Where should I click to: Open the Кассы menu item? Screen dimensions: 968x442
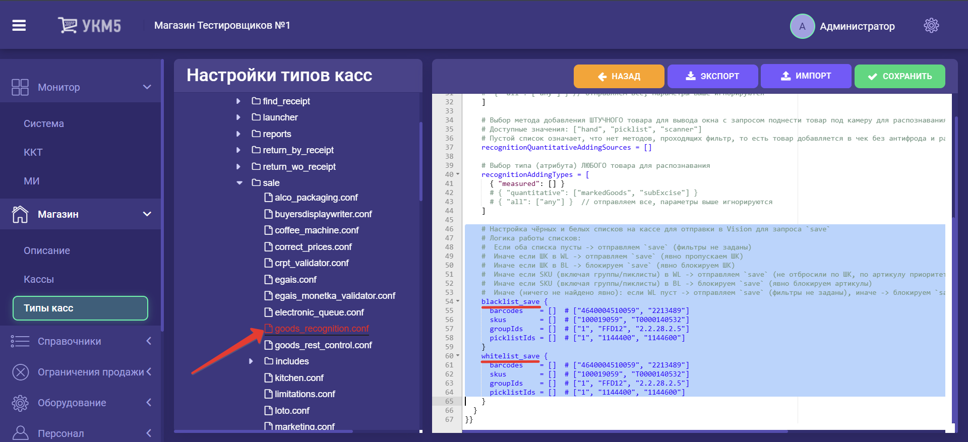(39, 279)
